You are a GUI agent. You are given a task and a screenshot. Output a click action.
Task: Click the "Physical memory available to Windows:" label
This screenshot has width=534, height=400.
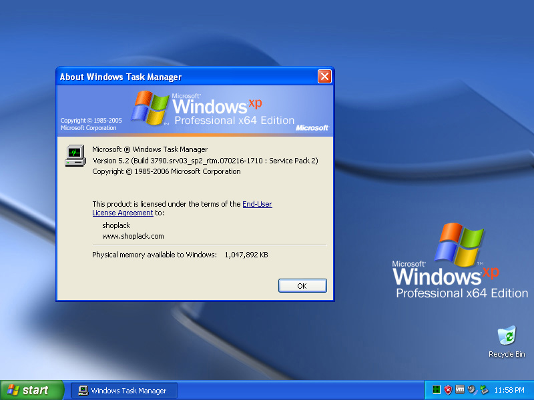[154, 255]
